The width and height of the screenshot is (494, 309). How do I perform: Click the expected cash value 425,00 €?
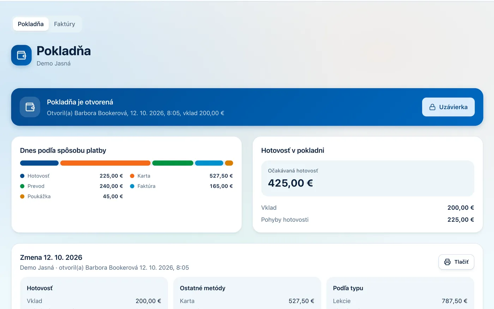[290, 183]
